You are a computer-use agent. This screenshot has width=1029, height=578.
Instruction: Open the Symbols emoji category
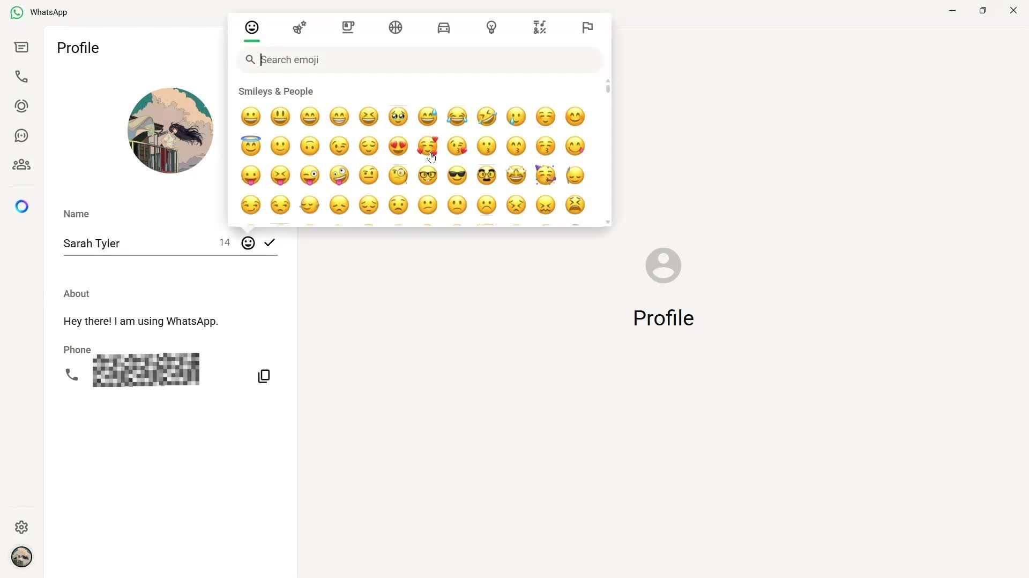[540, 27]
